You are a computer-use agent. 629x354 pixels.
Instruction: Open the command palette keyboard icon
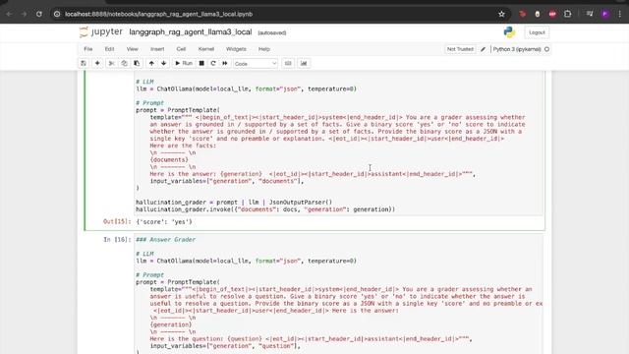288,63
